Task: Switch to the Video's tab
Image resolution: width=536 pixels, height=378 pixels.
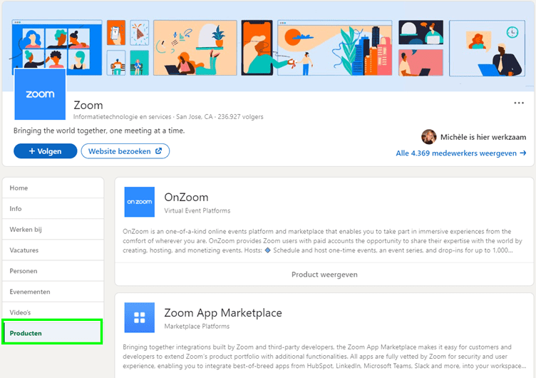Action: (53, 312)
